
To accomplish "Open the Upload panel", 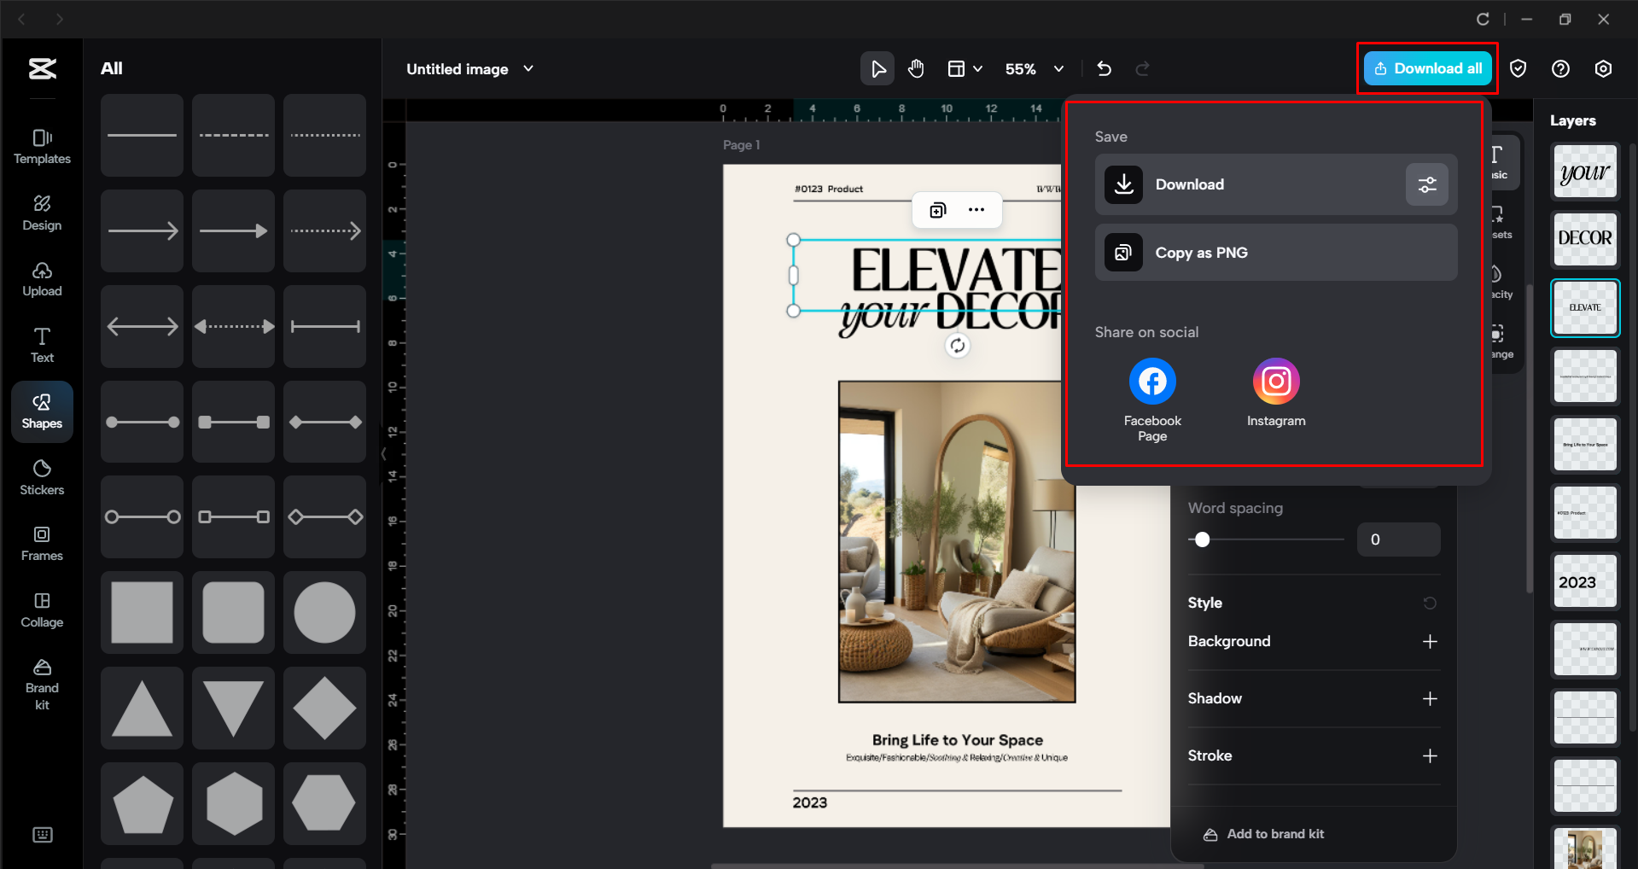I will click(x=41, y=278).
